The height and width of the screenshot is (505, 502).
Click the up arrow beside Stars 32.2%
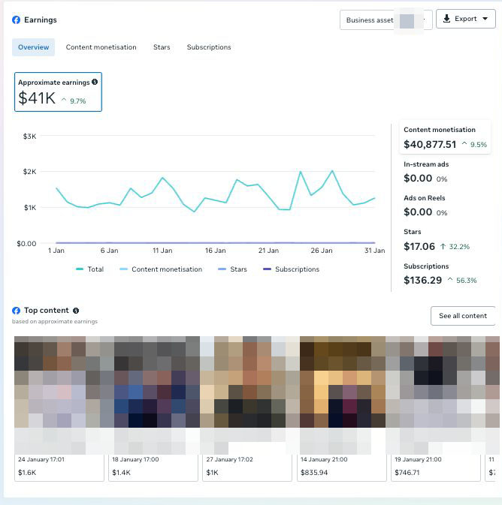(x=443, y=247)
